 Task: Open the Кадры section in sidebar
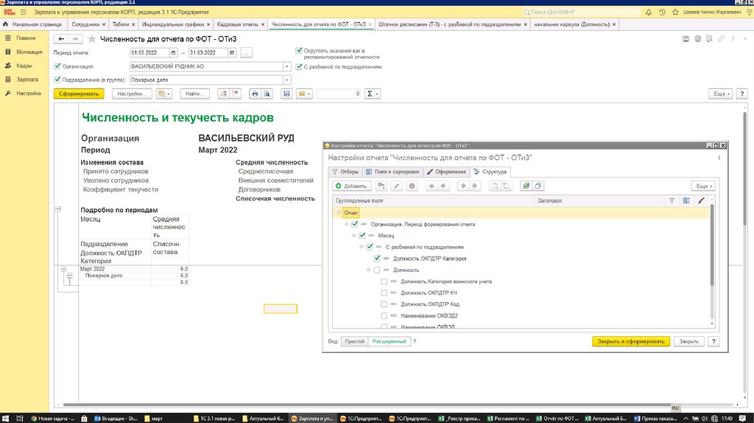point(24,66)
